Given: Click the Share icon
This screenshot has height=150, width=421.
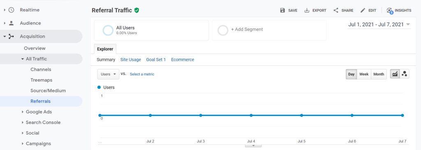Looking at the screenshot, I should click(335, 10).
